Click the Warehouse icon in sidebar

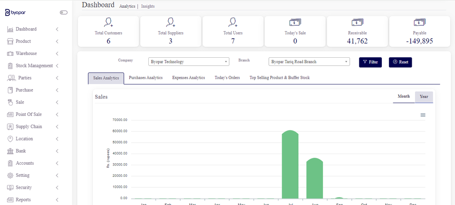tap(10, 54)
